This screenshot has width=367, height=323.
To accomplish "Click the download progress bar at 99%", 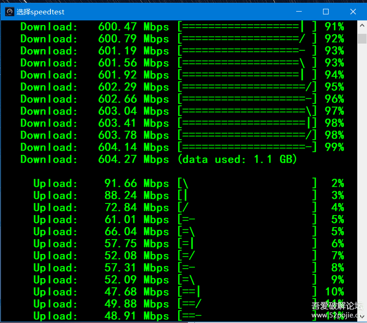I will (x=248, y=147).
